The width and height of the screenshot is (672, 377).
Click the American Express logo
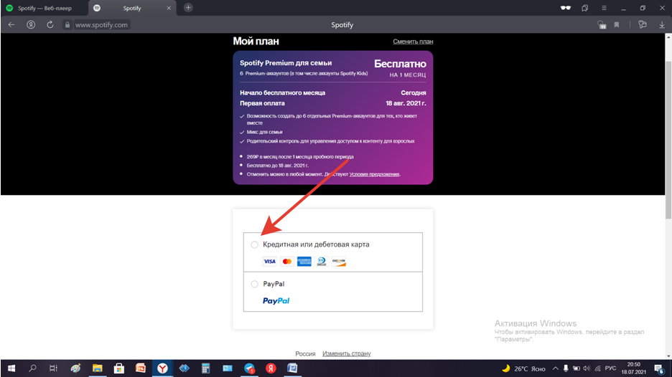(x=304, y=262)
